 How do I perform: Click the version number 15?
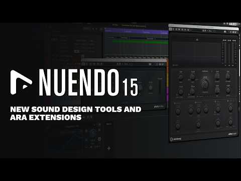point(130,87)
